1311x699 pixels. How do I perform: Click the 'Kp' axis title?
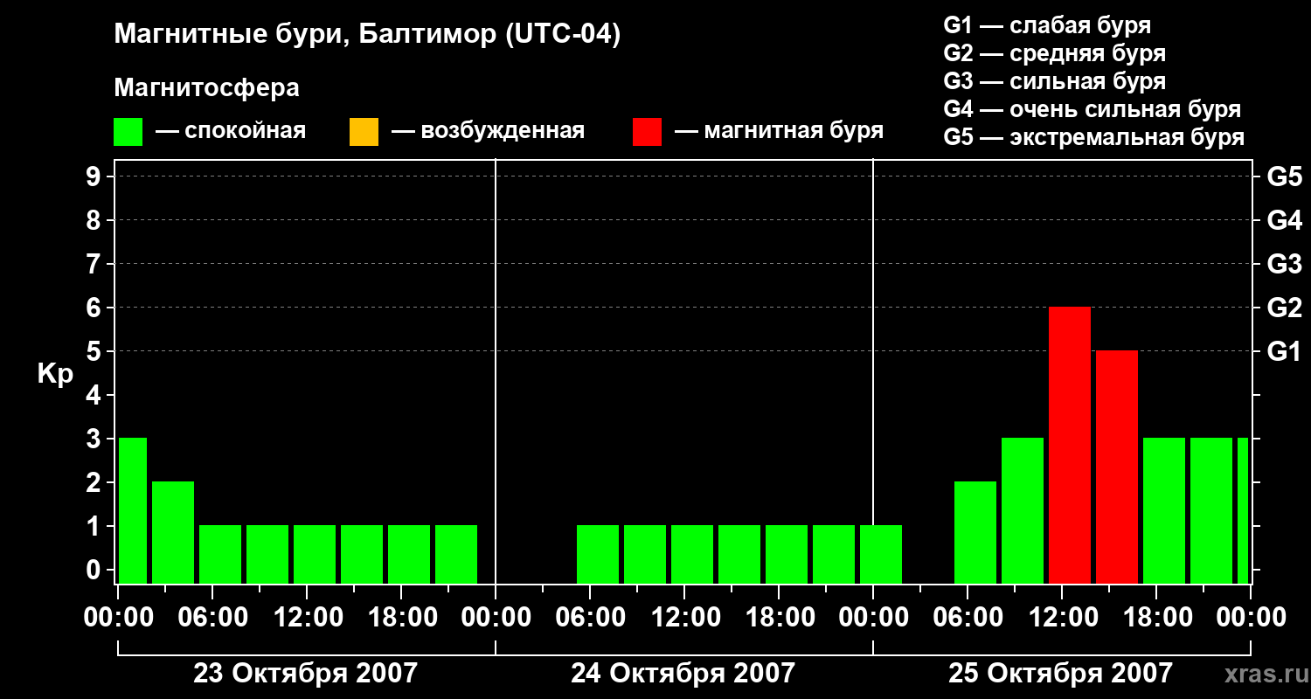click(x=56, y=373)
